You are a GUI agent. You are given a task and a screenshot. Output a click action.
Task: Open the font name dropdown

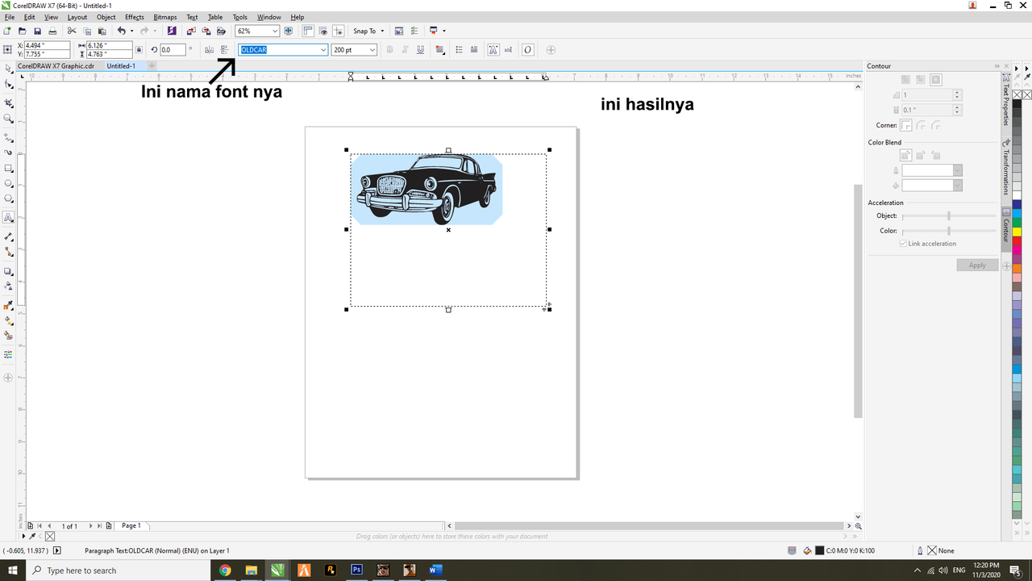(323, 50)
